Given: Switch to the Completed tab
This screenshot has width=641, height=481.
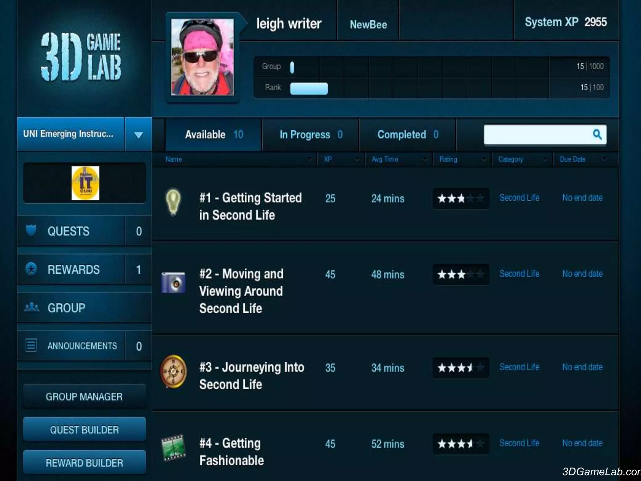Looking at the screenshot, I should point(408,135).
